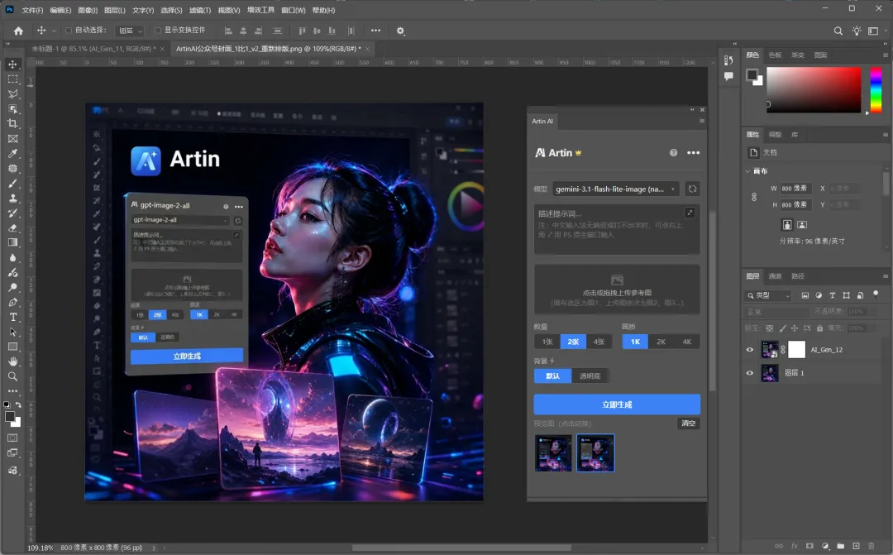
Task: Open the Comments panel icon
Action: click(x=728, y=76)
